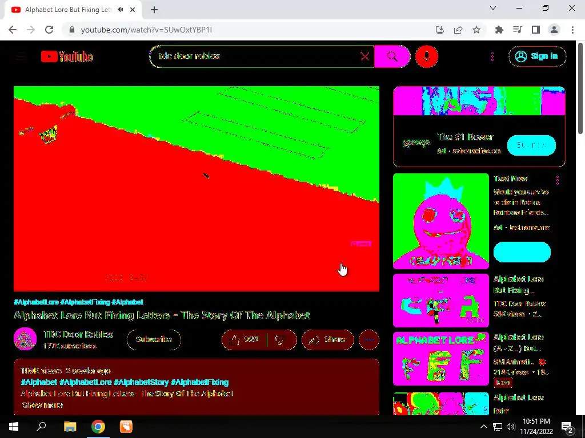Click the magnifier search button
Screen dimensions: 585x438
click(x=392, y=56)
